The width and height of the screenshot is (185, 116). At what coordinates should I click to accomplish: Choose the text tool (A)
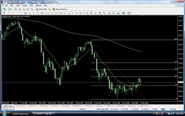[33, 13]
